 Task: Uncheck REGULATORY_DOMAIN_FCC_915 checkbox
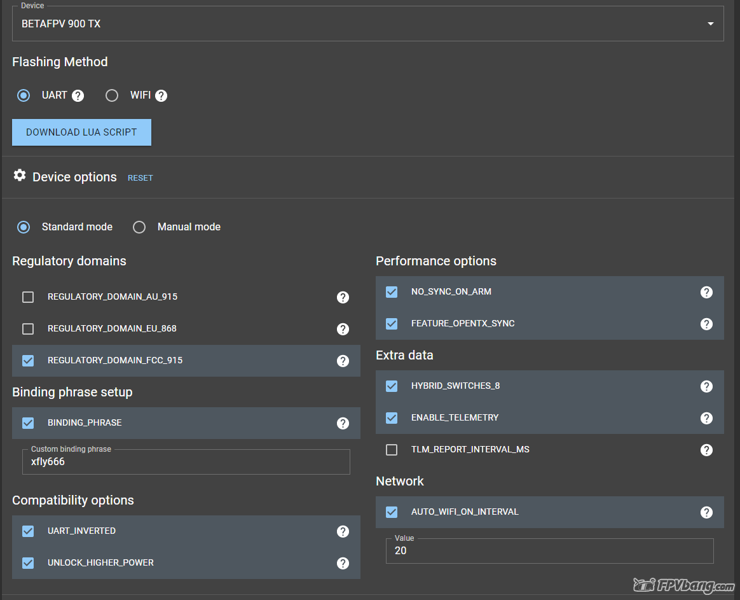click(28, 361)
